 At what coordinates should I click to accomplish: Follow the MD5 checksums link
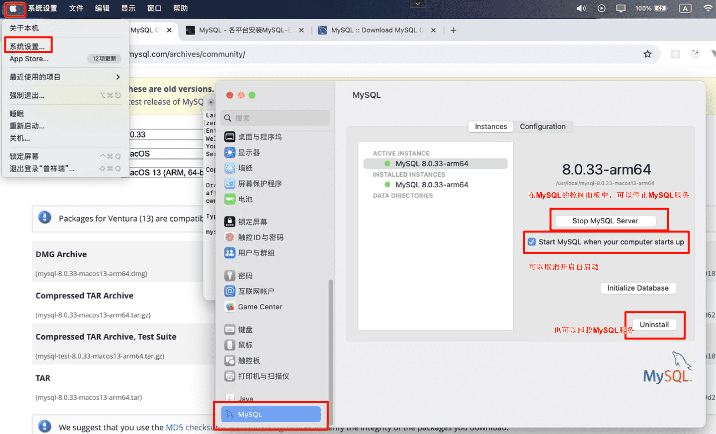click(x=189, y=428)
